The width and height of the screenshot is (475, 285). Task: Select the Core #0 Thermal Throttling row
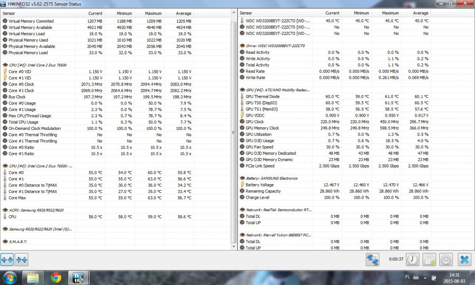(x=97, y=135)
